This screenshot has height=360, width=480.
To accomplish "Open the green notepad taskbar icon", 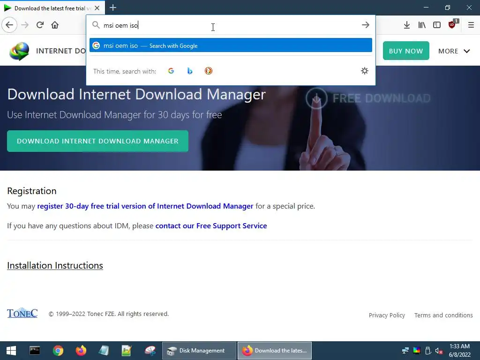I will click(x=127, y=351).
